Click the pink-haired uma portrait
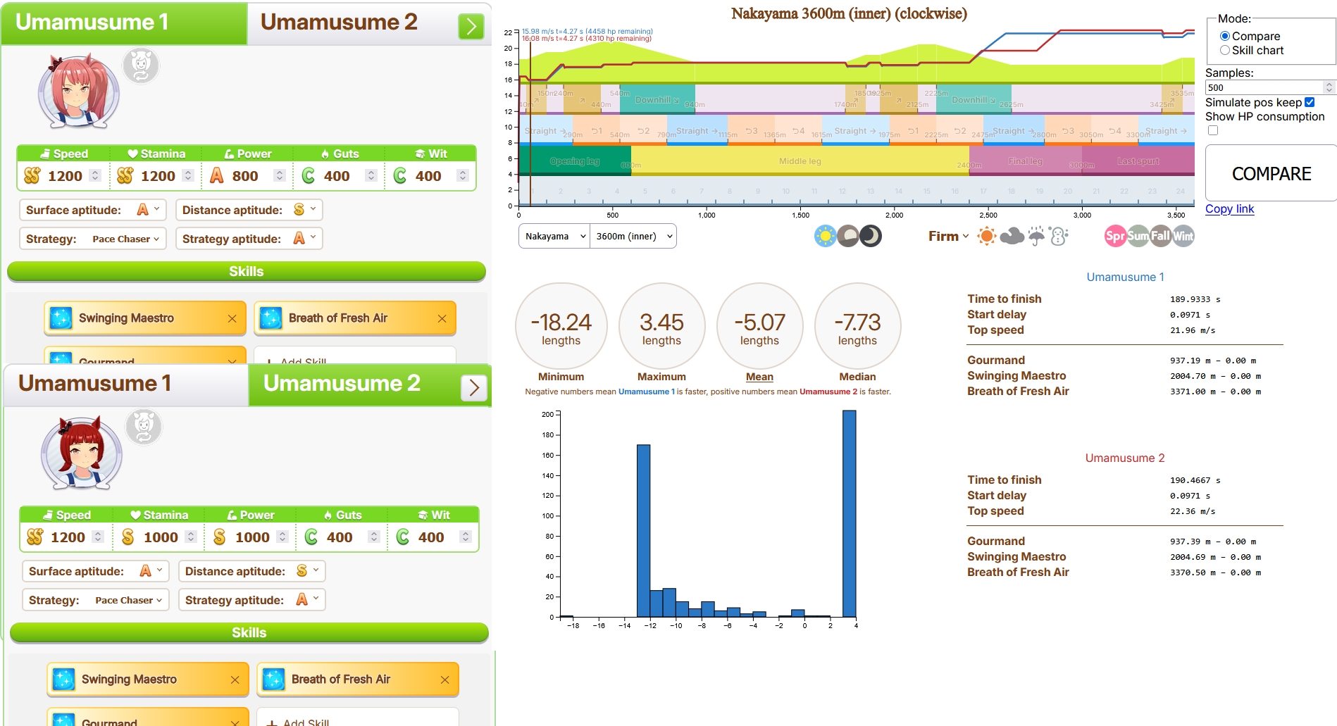Image resolution: width=1337 pixels, height=726 pixels. point(79,92)
